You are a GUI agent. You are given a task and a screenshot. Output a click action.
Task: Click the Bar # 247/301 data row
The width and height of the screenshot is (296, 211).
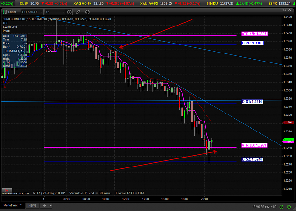(15, 47)
